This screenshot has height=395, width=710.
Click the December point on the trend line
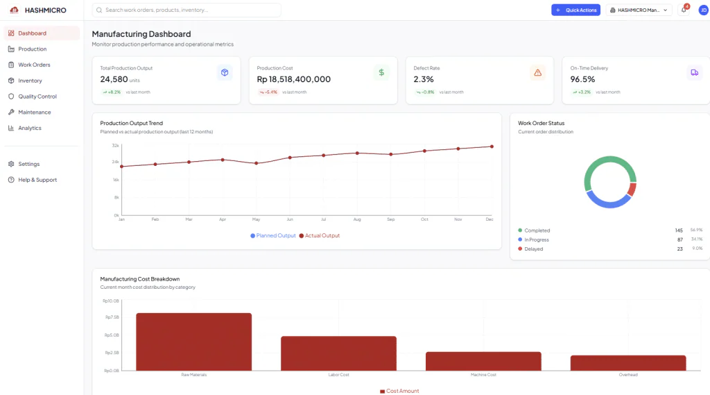click(x=492, y=146)
